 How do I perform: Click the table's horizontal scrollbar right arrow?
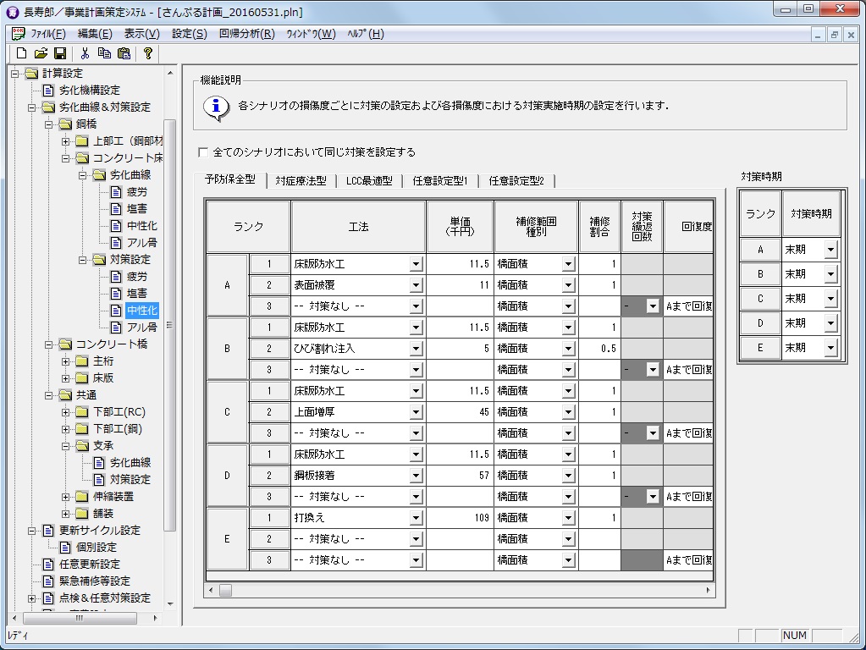709,590
